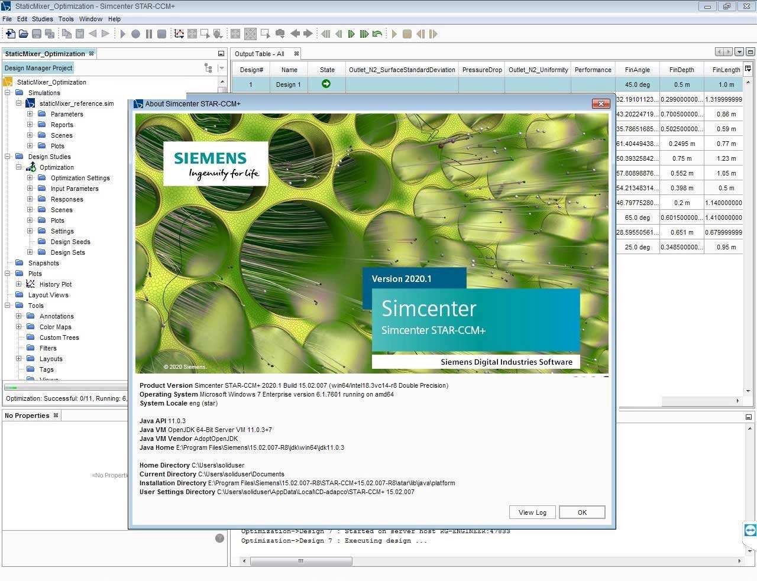Open a simulation file with the folder icon
Viewport: 757px width, 581px height.
click(23, 34)
